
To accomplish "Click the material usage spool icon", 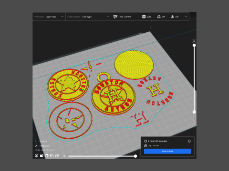I will 146,146.
